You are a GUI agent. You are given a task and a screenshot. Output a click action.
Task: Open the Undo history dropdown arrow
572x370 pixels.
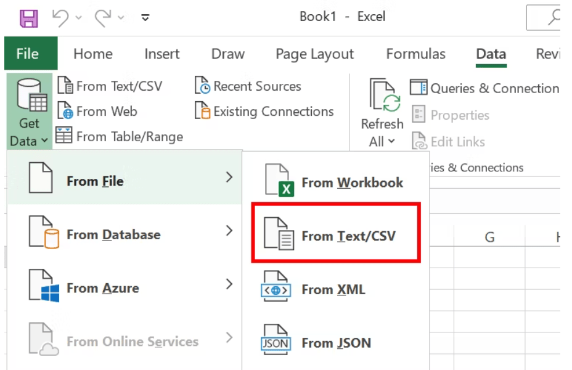[78, 17]
